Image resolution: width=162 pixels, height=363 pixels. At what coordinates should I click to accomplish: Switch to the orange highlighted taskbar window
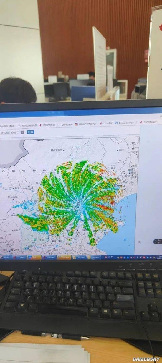[x=64, y=257]
